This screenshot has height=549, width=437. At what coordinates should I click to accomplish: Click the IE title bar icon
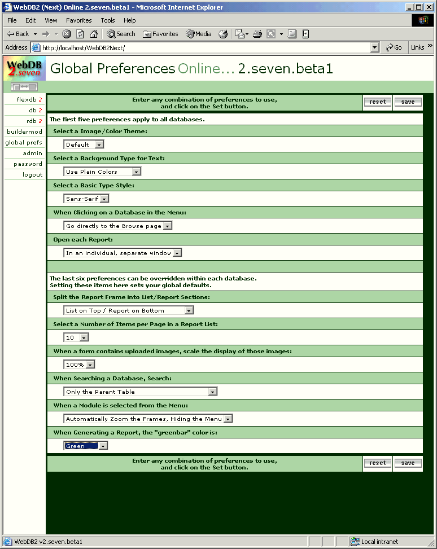click(7, 7)
